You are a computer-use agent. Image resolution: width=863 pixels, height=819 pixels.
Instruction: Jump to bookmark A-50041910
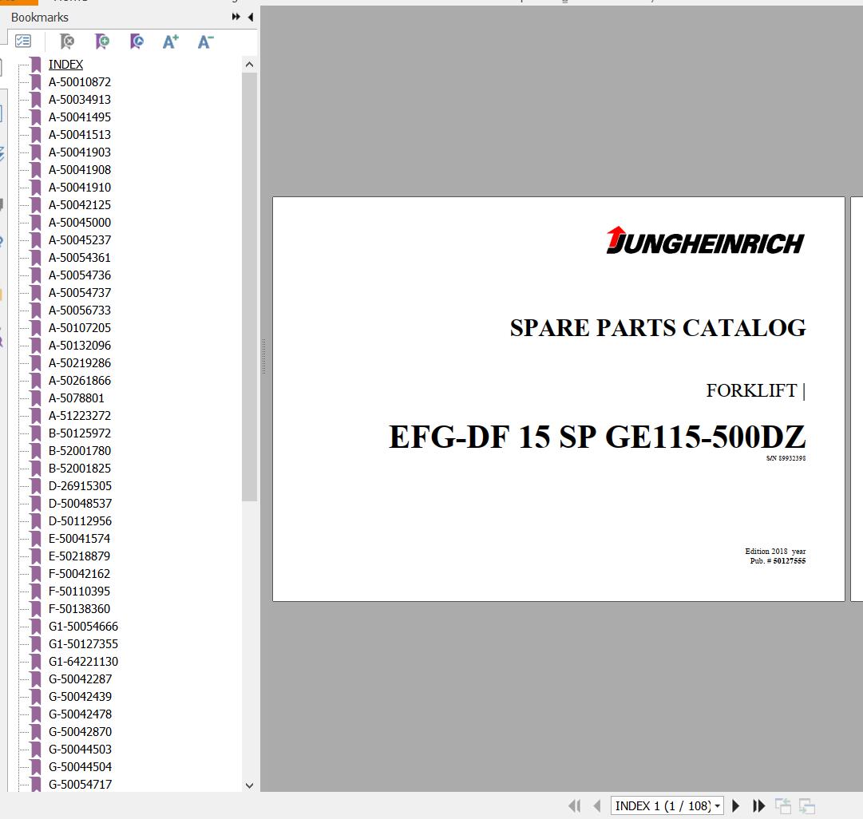pos(80,188)
